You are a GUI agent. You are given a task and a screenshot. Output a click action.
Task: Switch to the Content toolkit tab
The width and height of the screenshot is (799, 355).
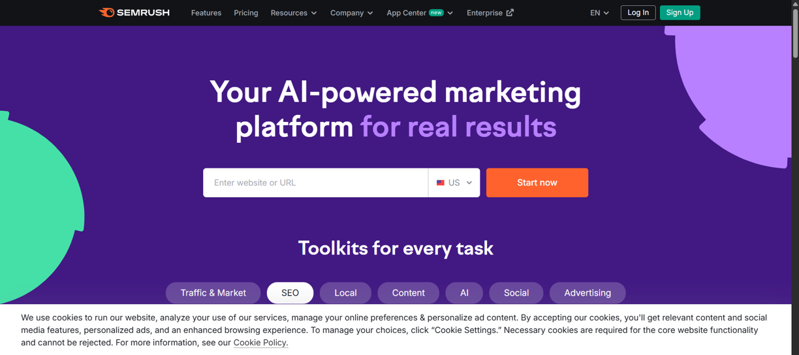click(x=409, y=293)
